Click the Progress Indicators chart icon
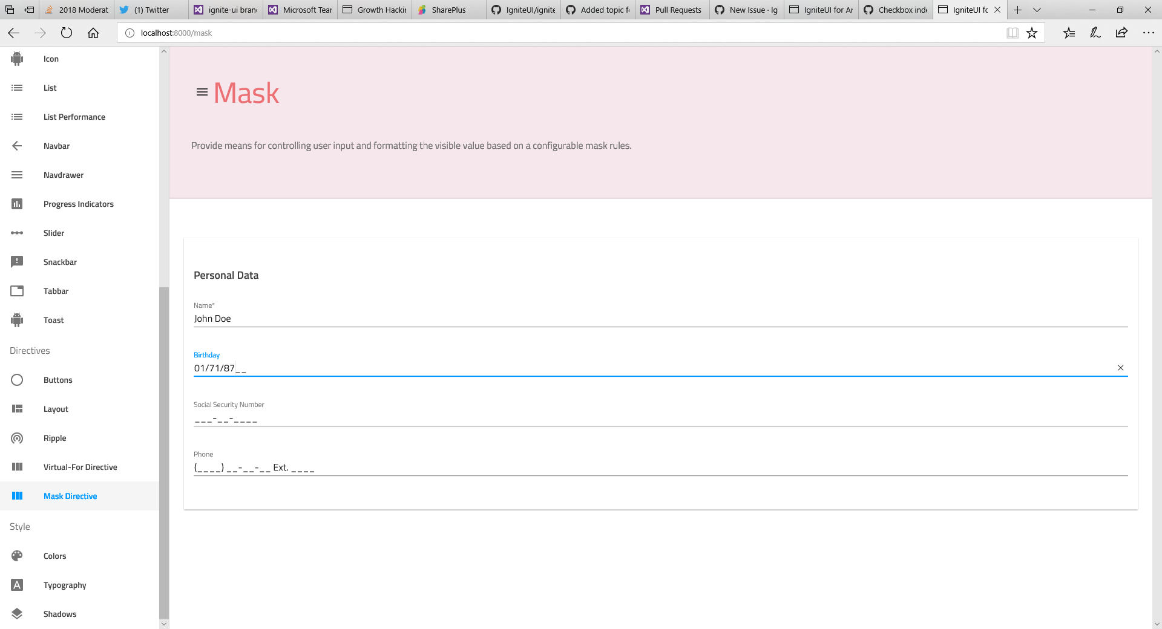The height and width of the screenshot is (629, 1162). tap(17, 204)
